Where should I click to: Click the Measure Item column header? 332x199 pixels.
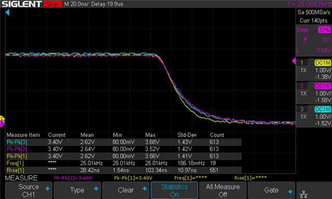23,135
